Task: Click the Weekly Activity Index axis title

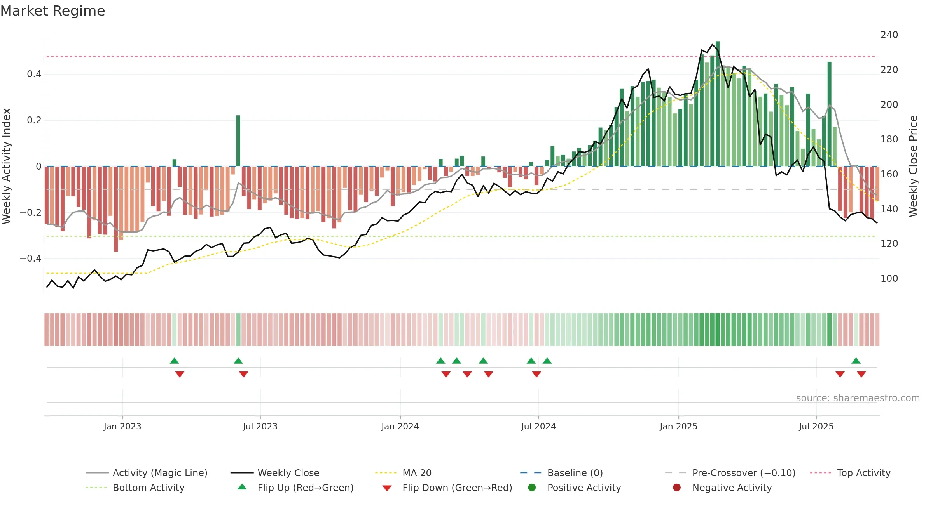Action: pyautogui.click(x=7, y=166)
